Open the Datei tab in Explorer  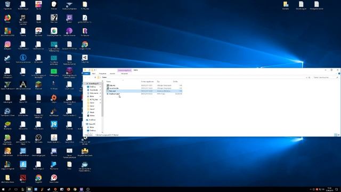(x=86, y=74)
